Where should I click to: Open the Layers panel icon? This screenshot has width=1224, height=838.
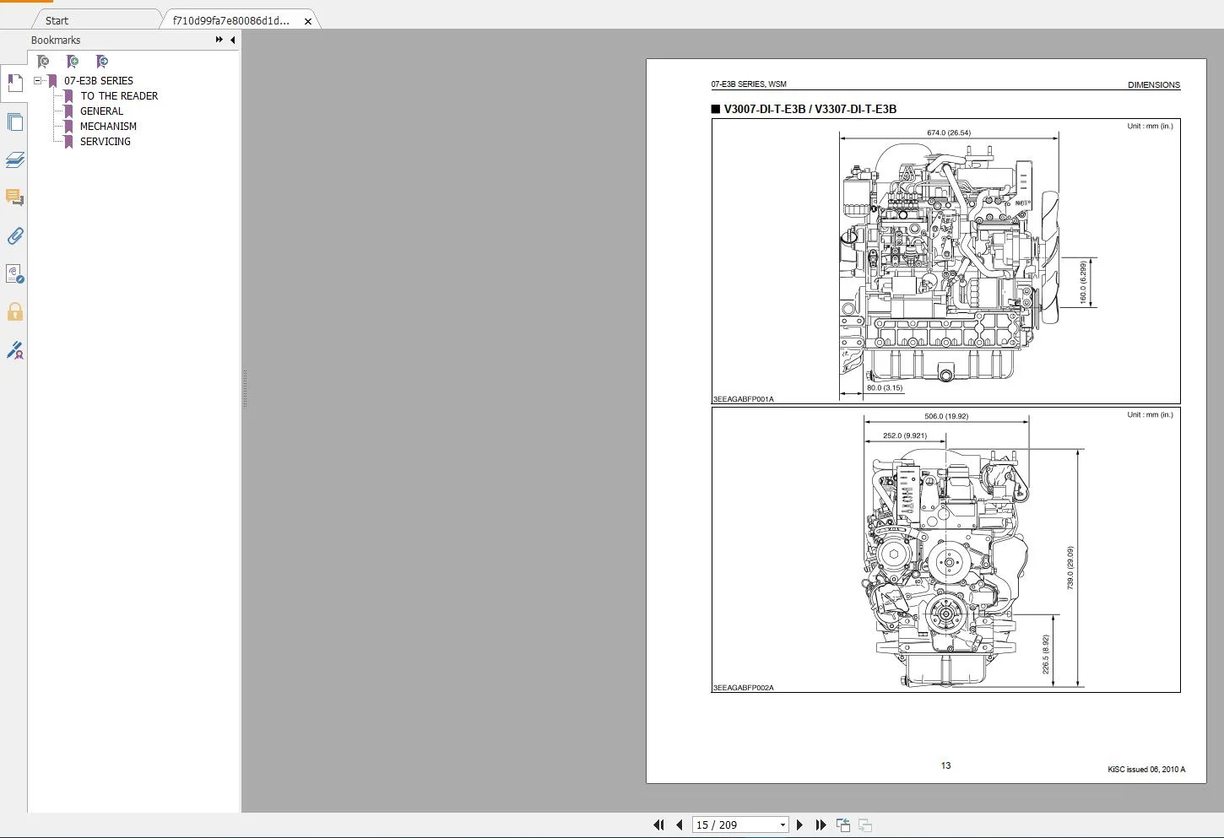click(x=14, y=159)
